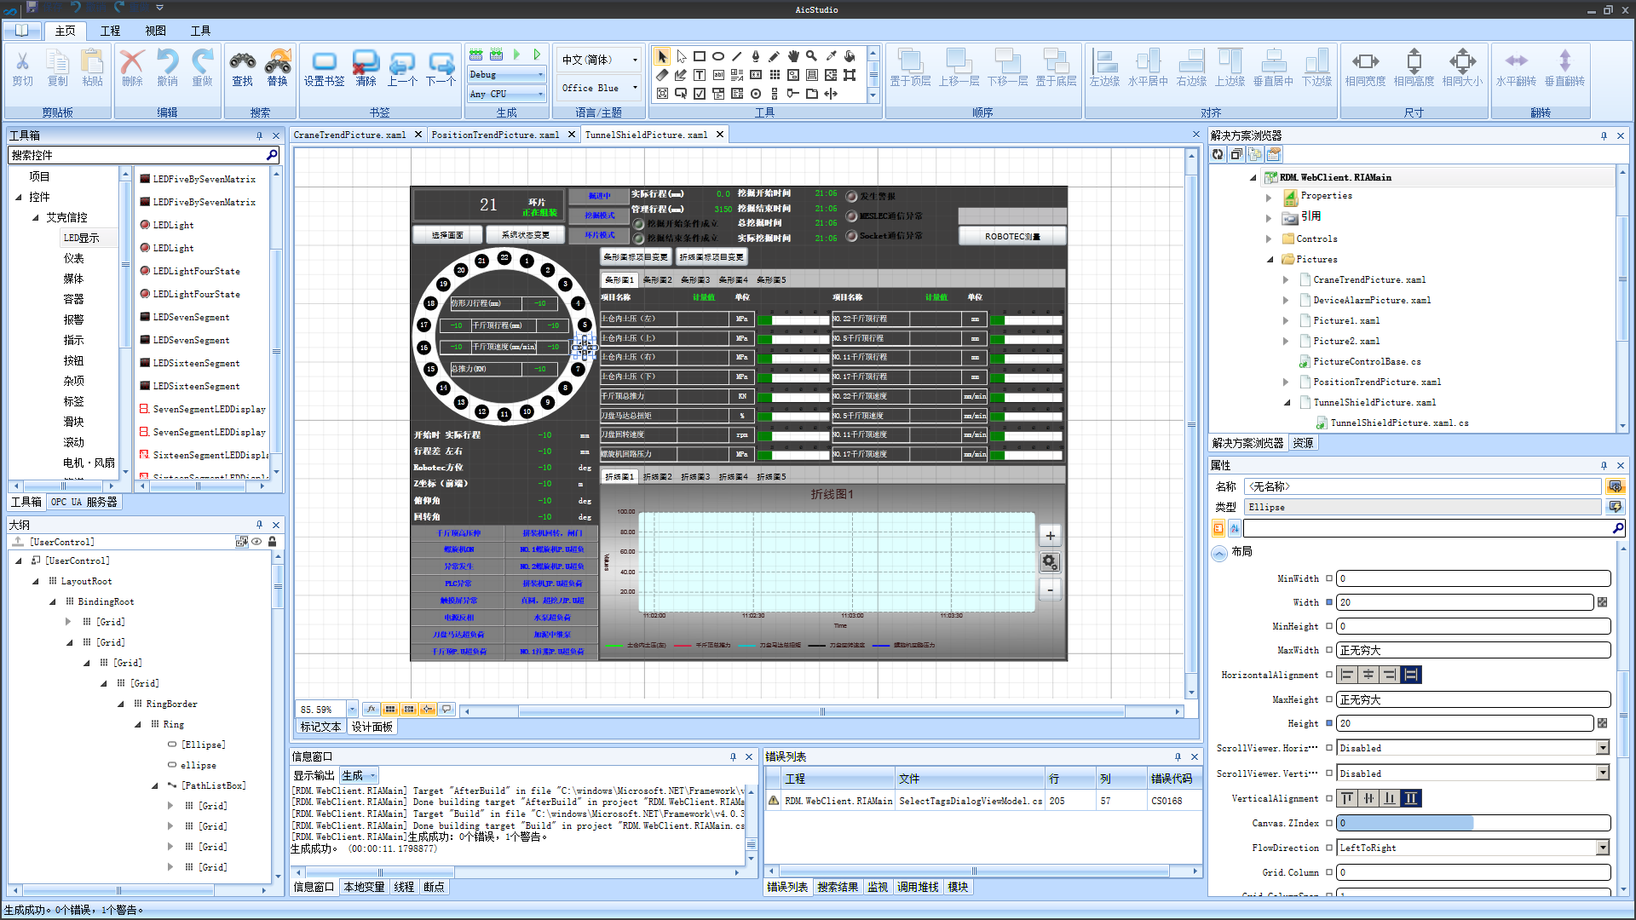This screenshot has height=920, width=1636.
Task: Expand the Properties node in solution tree
Action: [1268, 197]
